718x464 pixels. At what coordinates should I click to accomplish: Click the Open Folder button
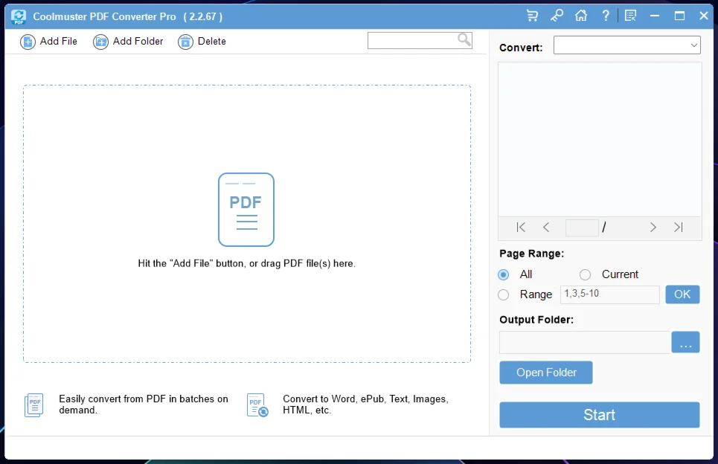point(546,373)
